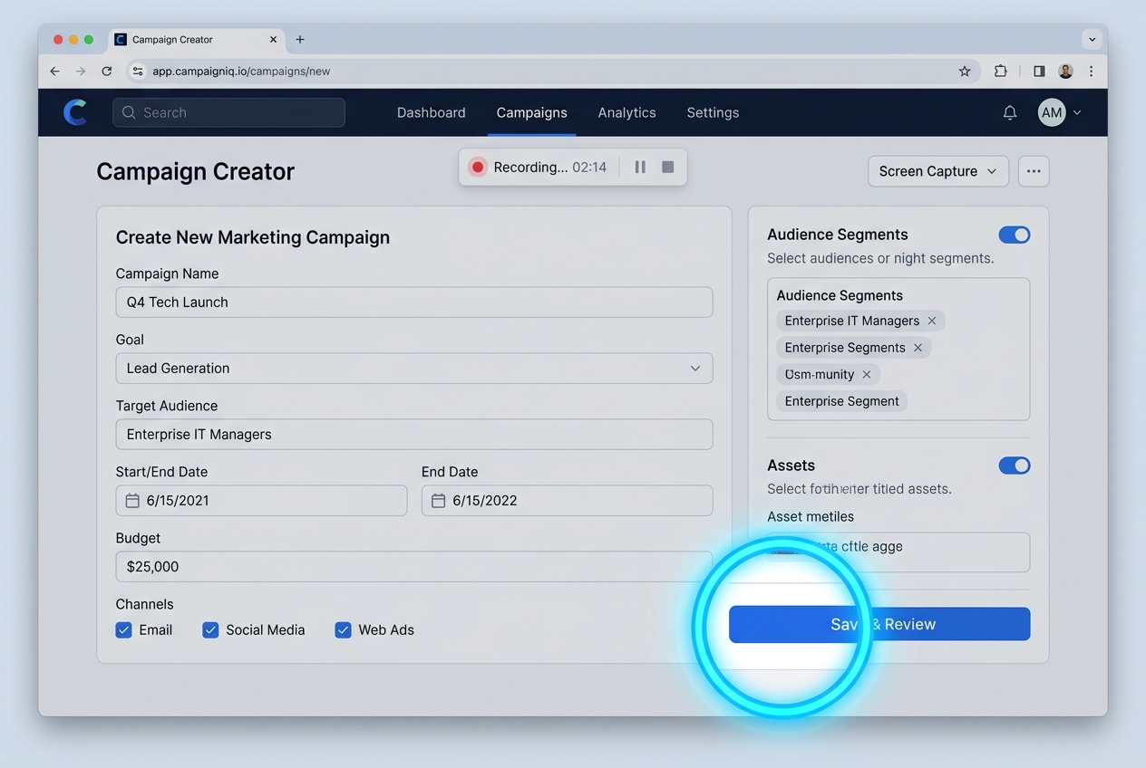Click the Target Audience input field
1146x768 pixels.
pos(414,435)
